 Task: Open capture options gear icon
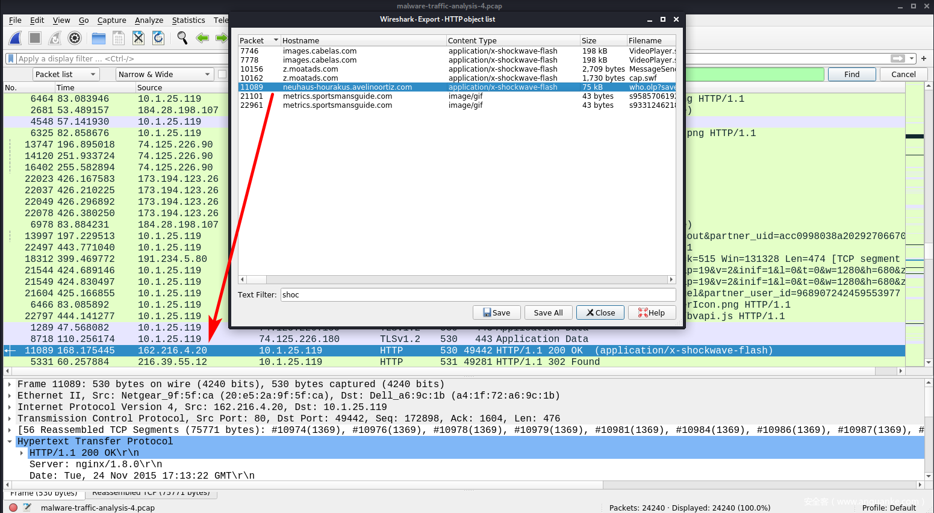click(x=75, y=38)
